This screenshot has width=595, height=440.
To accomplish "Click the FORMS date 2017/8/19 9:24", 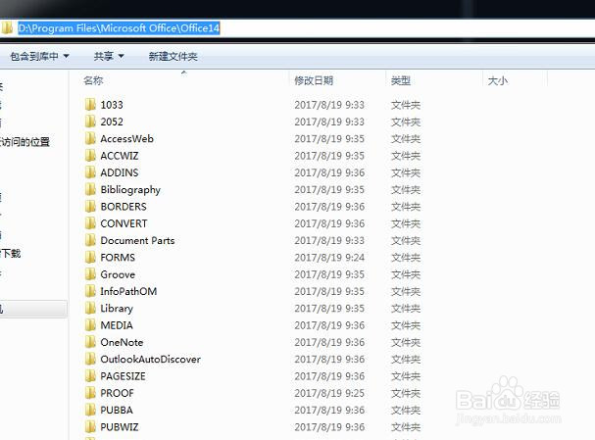I will point(329,258).
